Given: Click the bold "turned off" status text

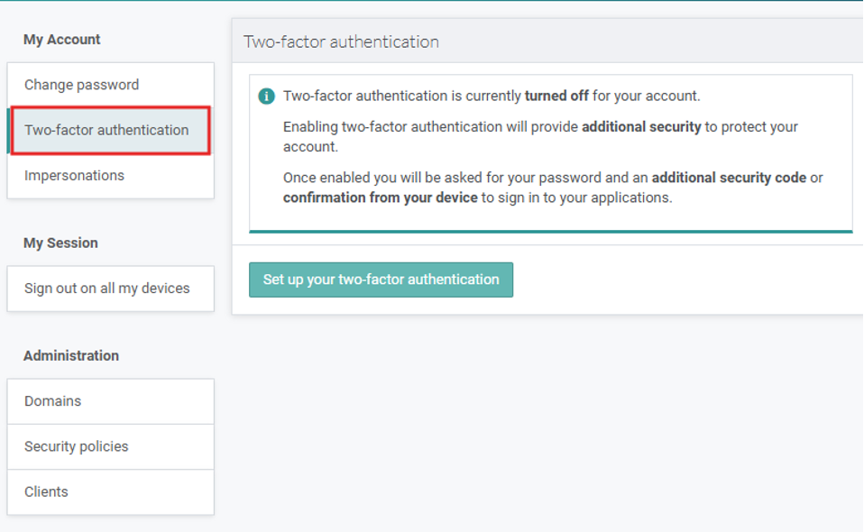Looking at the screenshot, I should [x=556, y=96].
